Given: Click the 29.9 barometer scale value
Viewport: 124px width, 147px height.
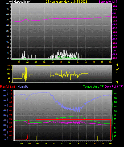Looking at the screenshot, I should click(115, 17).
